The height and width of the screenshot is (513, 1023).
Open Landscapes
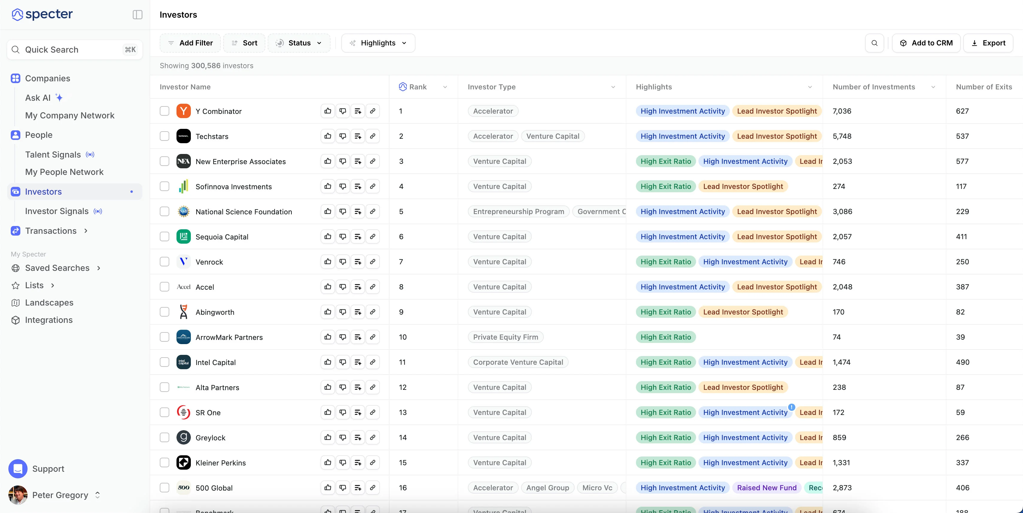click(49, 303)
